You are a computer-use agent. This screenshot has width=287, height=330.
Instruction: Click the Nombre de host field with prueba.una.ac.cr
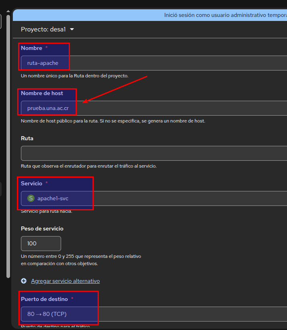click(153, 108)
